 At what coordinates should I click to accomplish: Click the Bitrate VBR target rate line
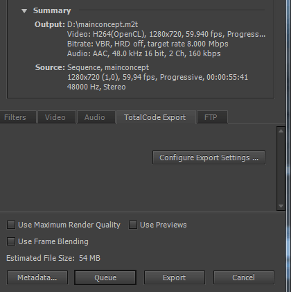point(148,44)
